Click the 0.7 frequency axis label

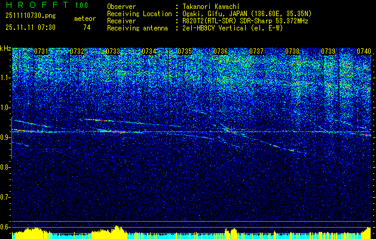5,197
